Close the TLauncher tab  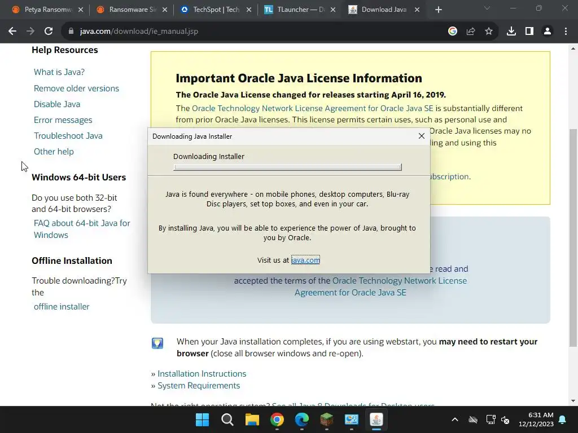click(333, 10)
